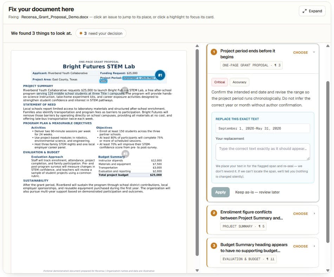Click the Critical severity tag
Screen dimensions: 334x277
220,82
